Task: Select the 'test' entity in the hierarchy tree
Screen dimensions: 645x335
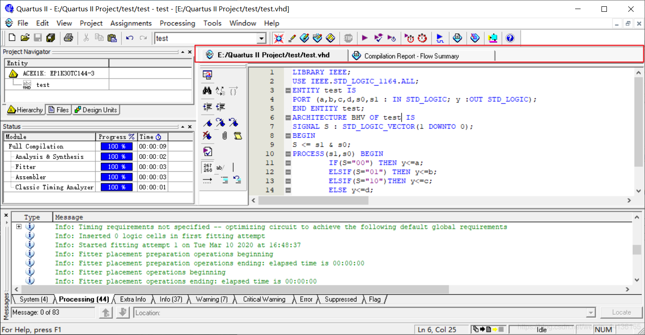Action: click(43, 85)
